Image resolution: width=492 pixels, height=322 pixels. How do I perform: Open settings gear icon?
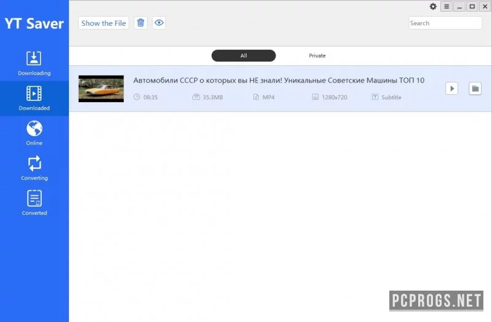(x=433, y=6)
